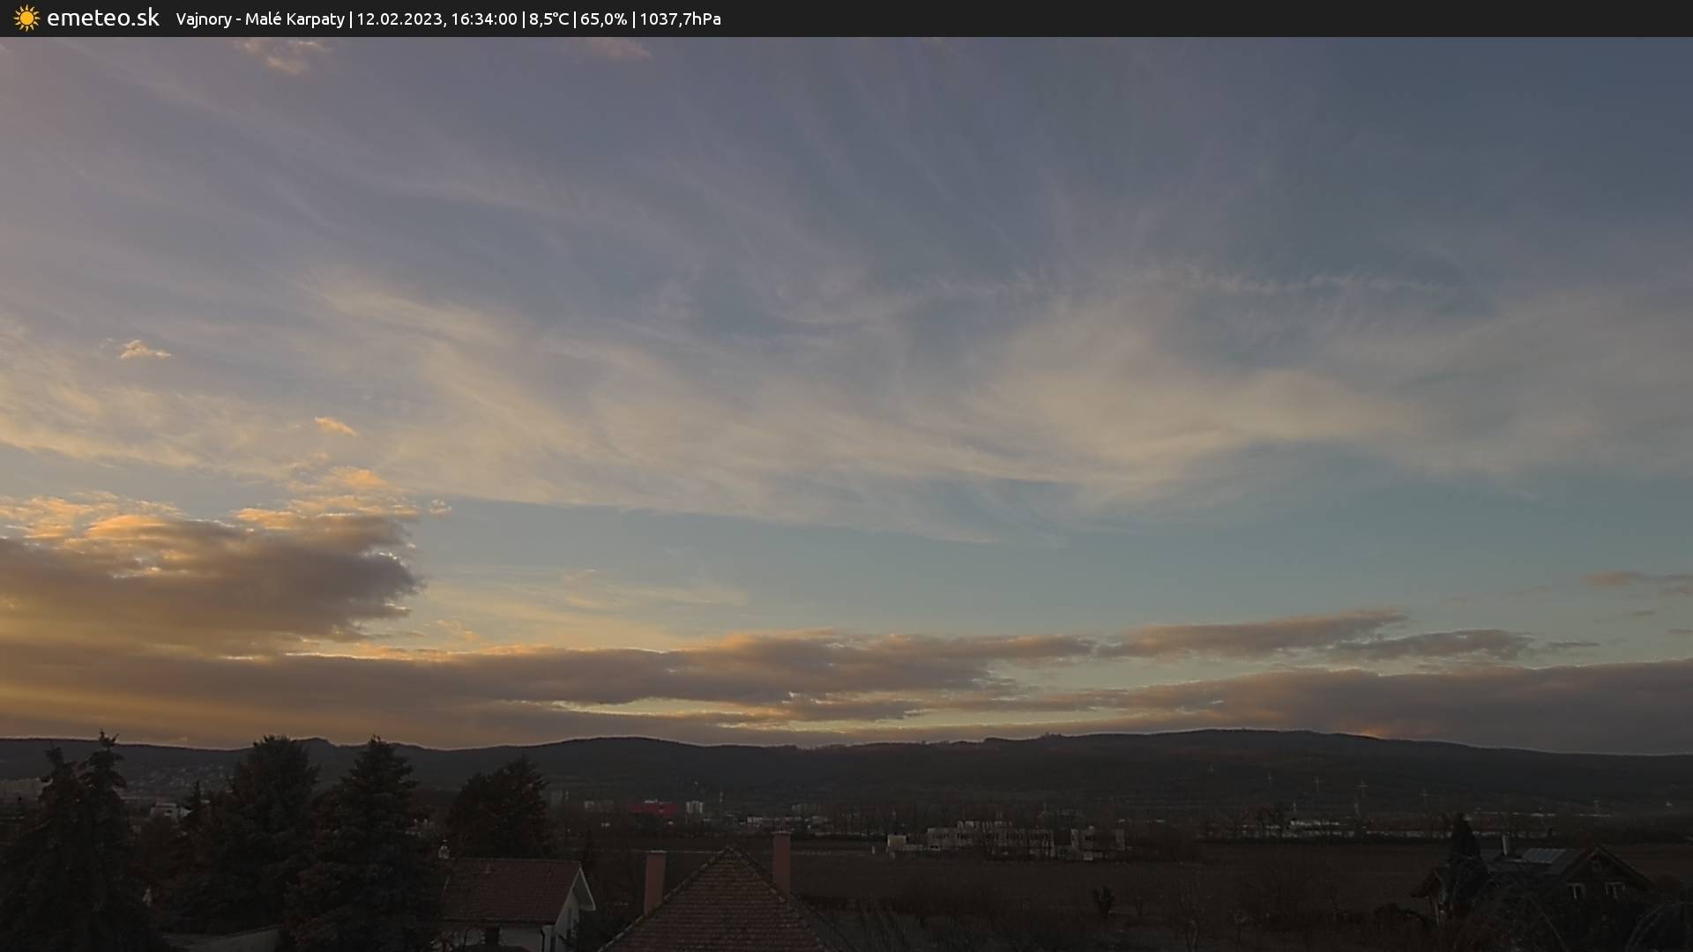Click the pressure reading 1037,7hPa
Viewport: 1693px width, 952px height.
pos(680,19)
